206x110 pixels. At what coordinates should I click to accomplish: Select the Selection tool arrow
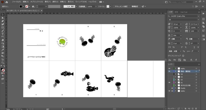pyautogui.click(x=3, y=15)
